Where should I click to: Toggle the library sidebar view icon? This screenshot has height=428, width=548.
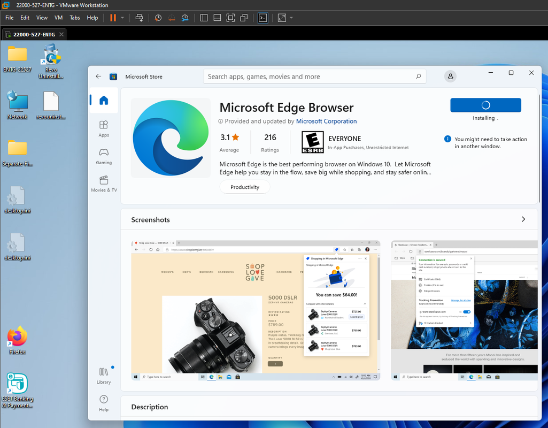coord(204,18)
